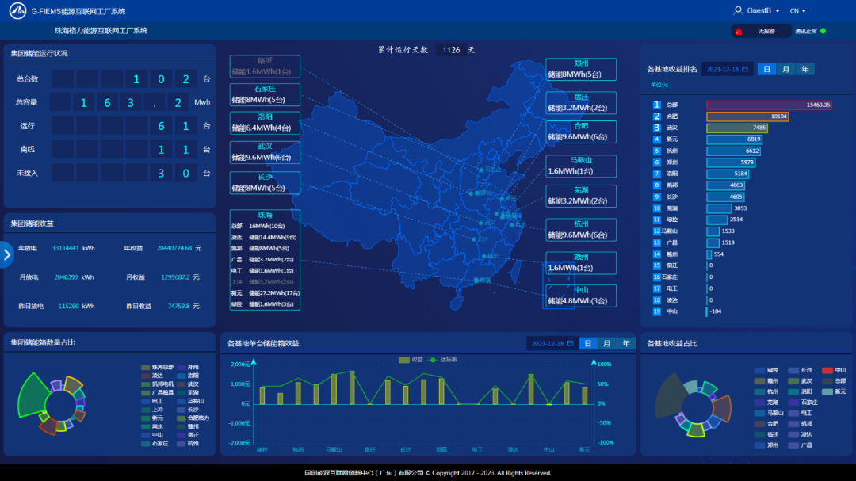This screenshot has height=481, width=856.
Task: Expand the left sidebar arrow handle
Action: point(6,254)
